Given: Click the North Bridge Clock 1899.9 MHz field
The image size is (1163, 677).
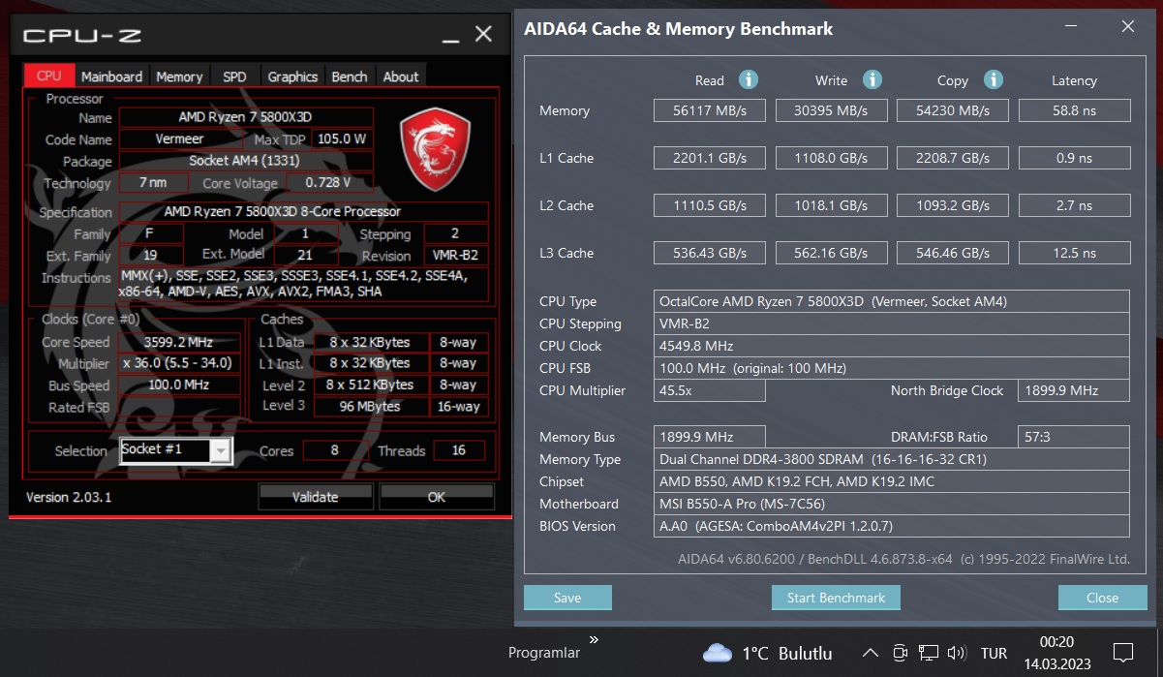Looking at the screenshot, I should point(1074,390).
